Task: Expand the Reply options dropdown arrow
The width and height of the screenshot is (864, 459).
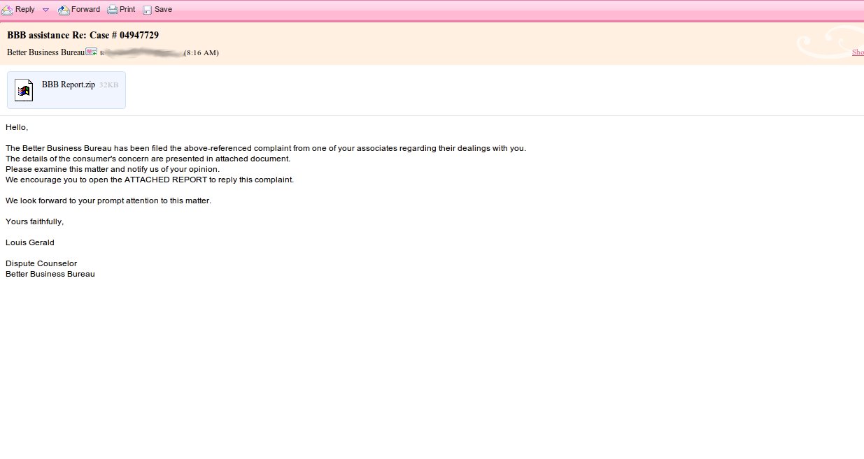Action: click(45, 10)
